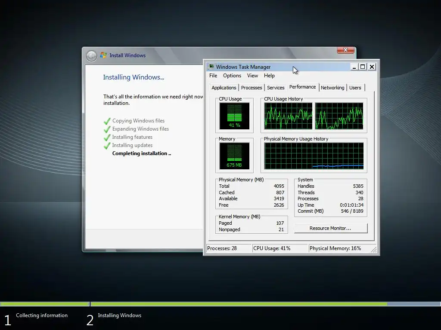
Task: Click the checkmark beside Copying Windows files
Action: [107, 121]
